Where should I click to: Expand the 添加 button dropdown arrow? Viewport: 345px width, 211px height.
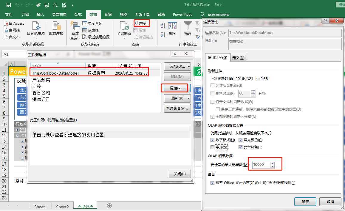coord(189,67)
